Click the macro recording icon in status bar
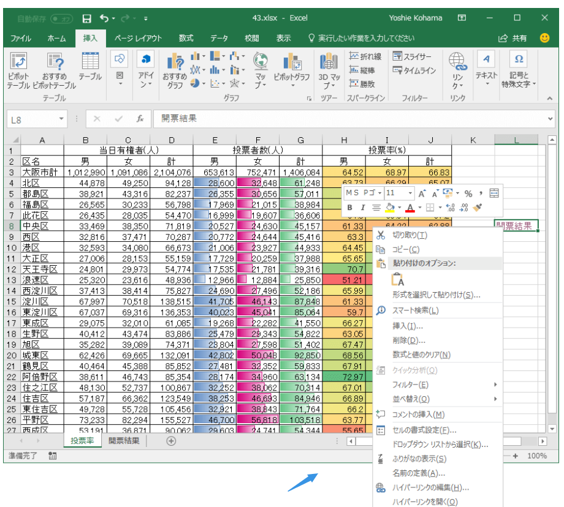 point(53,456)
